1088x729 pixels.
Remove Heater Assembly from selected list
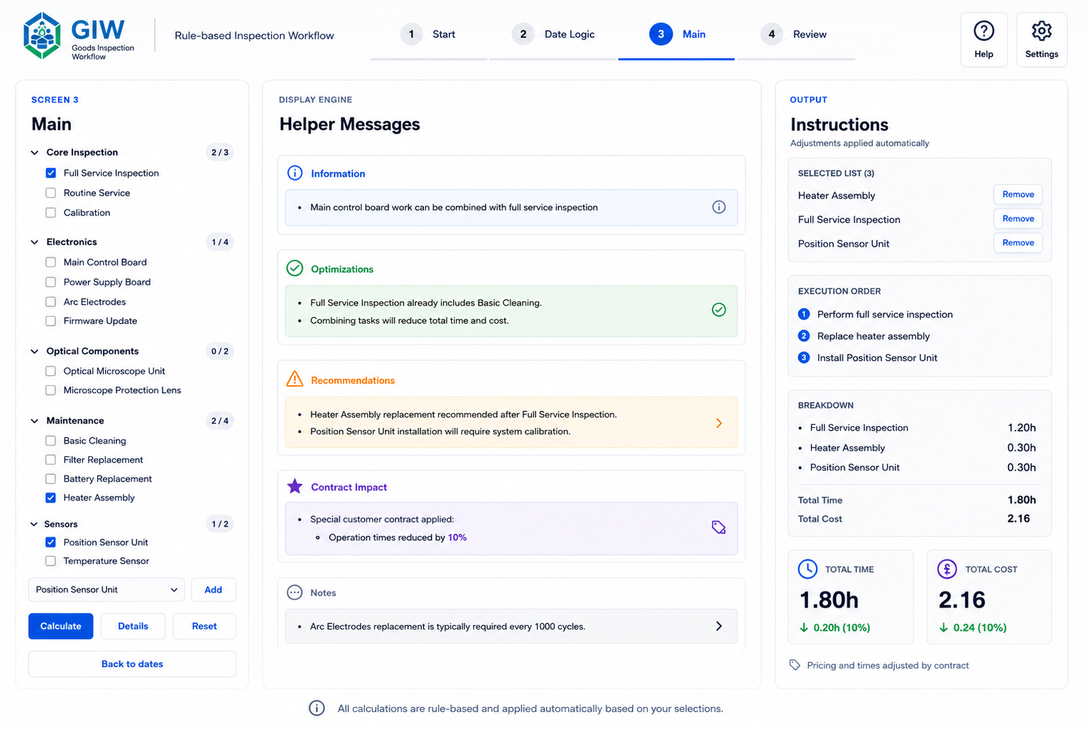point(1018,195)
